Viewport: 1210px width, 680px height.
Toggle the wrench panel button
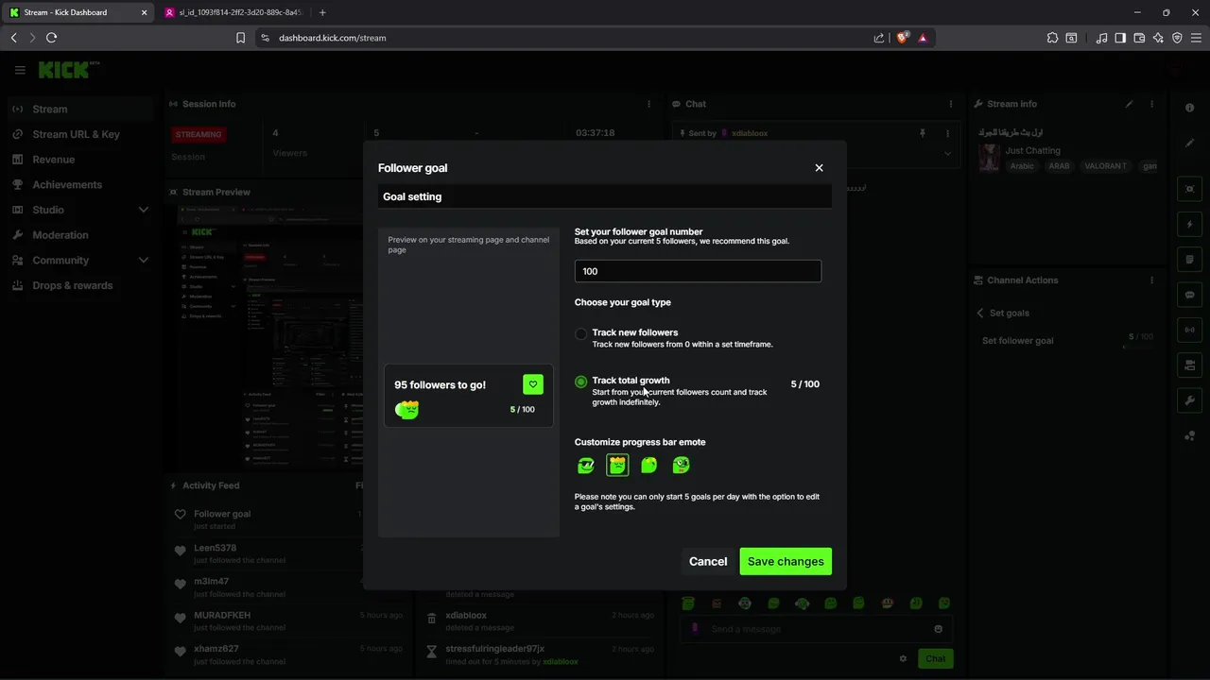[1190, 400]
